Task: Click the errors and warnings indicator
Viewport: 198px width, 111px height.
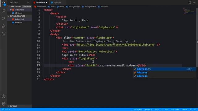Action: 6,109
